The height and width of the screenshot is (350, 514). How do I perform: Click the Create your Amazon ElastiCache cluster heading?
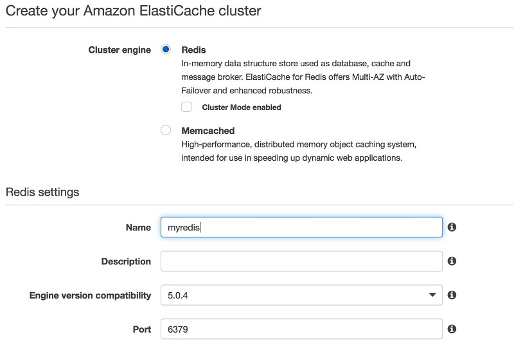[x=134, y=11]
